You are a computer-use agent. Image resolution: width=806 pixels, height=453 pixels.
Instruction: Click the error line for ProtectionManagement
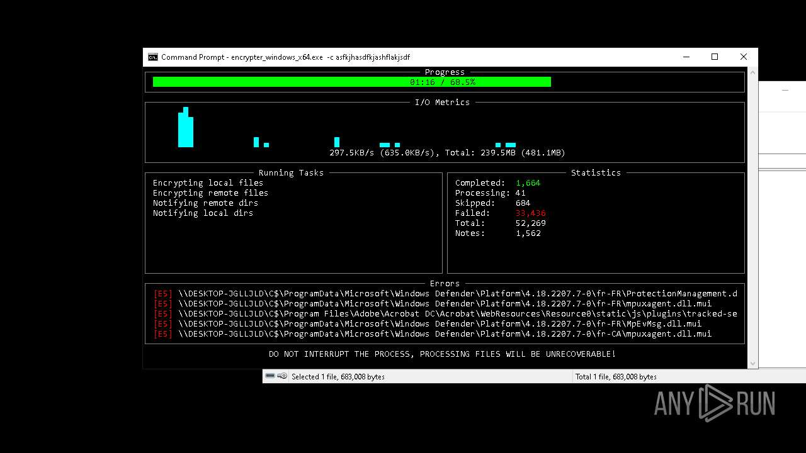(x=445, y=293)
